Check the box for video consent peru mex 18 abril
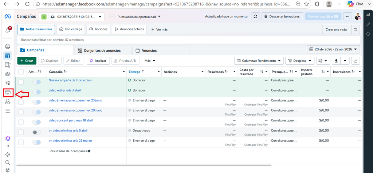 pyautogui.click(x=21, y=122)
